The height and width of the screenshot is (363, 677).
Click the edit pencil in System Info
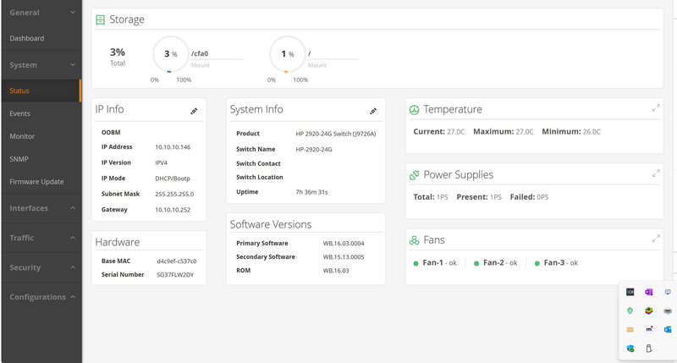pyautogui.click(x=373, y=111)
